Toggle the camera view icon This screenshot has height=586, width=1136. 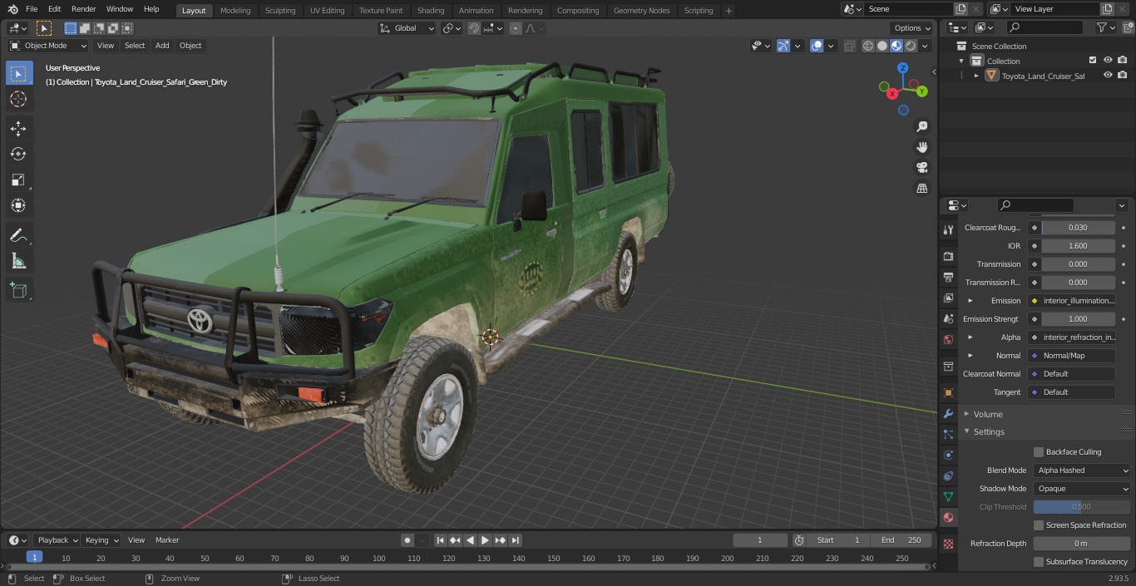pos(921,168)
